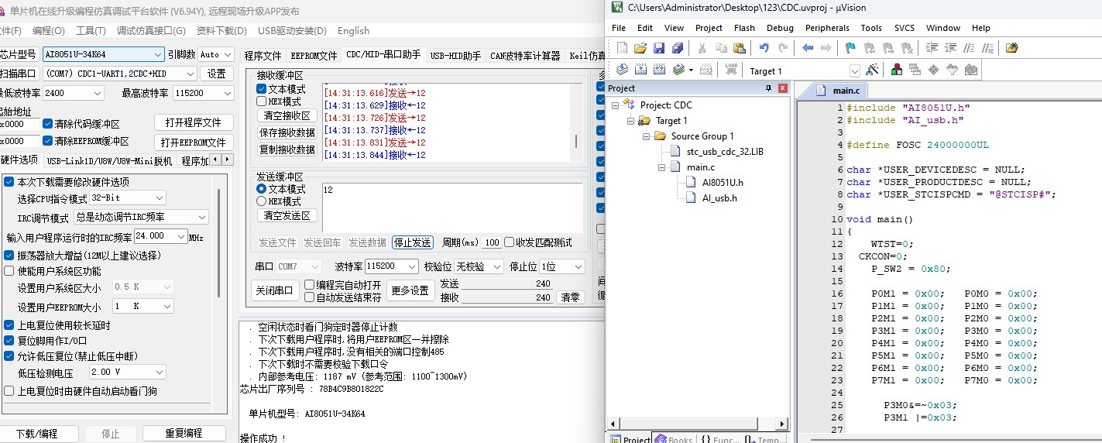This screenshot has height=443, width=1102.
Task: Enable HEX模式 checkbox in receive buffer
Action: (x=262, y=101)
